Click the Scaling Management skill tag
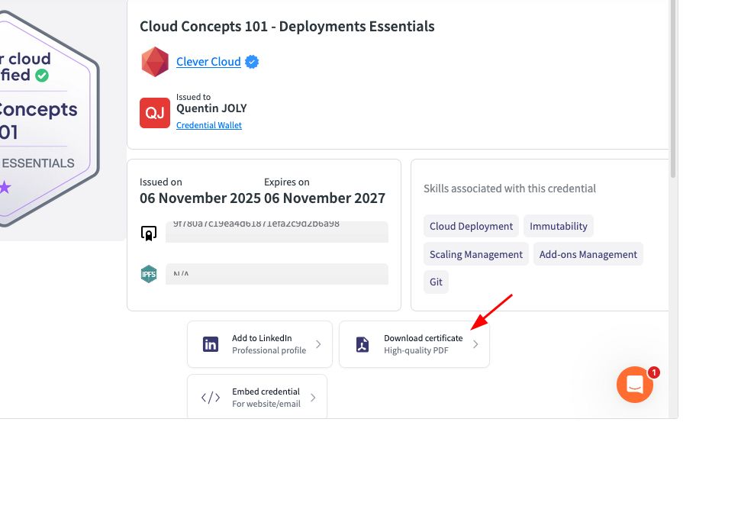The height and width of the screenshot is (506, 754). 475,254
